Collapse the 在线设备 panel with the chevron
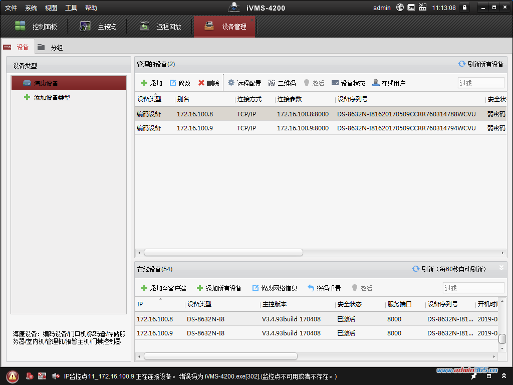The width and height of the screenshot is (513, 385). coord(501,268)
